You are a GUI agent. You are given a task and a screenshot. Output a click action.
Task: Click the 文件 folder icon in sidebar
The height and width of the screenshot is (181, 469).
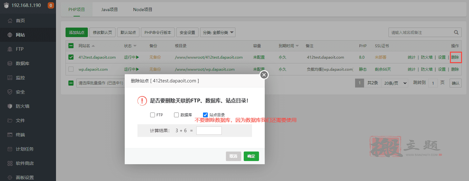[10, 120]
